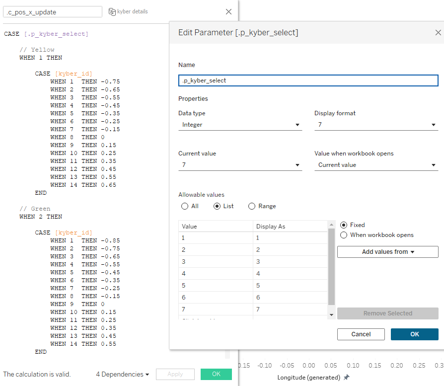Click the WHEN 1 THEN outer case line
Image resolution: width=444 pixels, height=386 pixels.
click(x=41, y=58)
